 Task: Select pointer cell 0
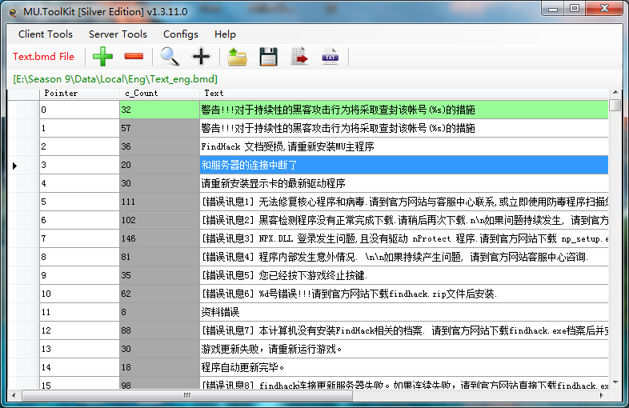pyautogui.click(x=79, y=110)
